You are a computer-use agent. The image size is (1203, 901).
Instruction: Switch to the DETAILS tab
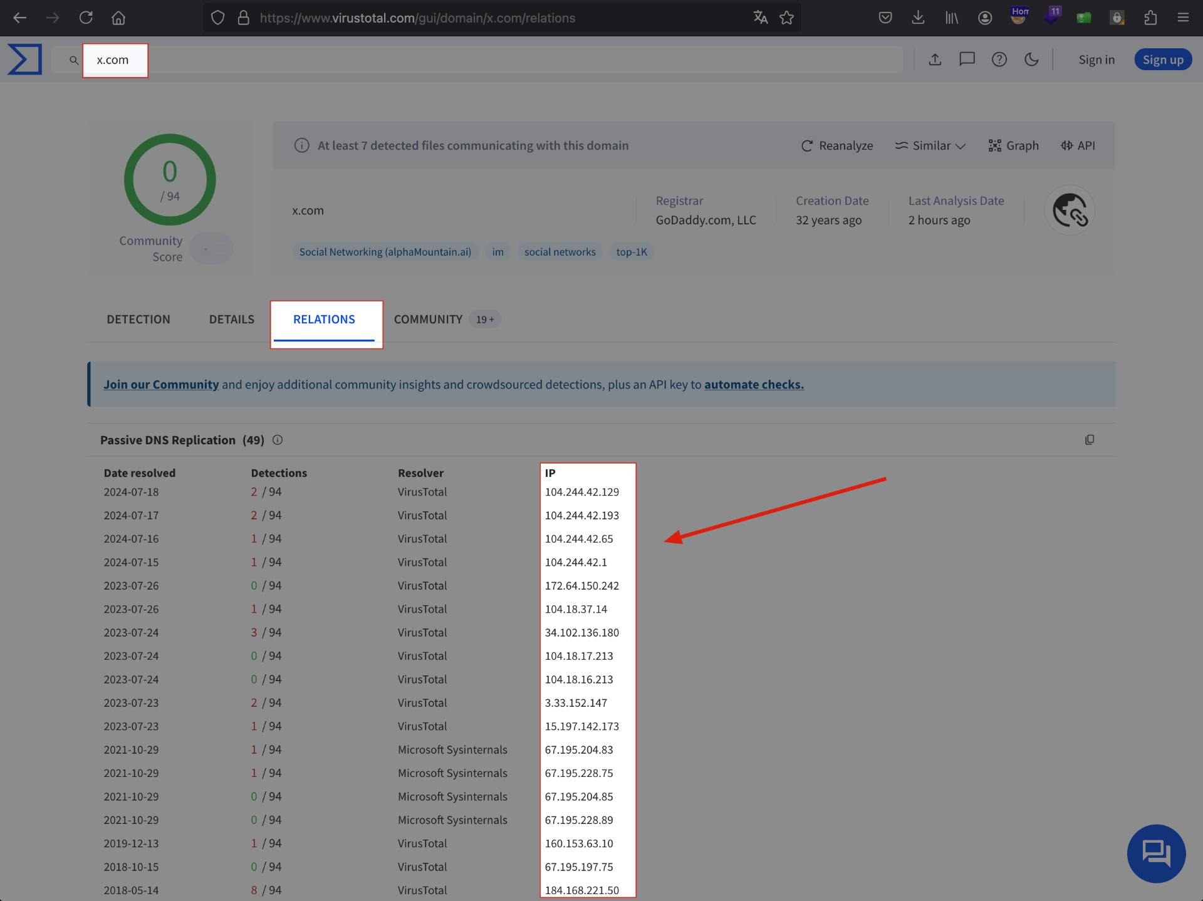(232, 320)
